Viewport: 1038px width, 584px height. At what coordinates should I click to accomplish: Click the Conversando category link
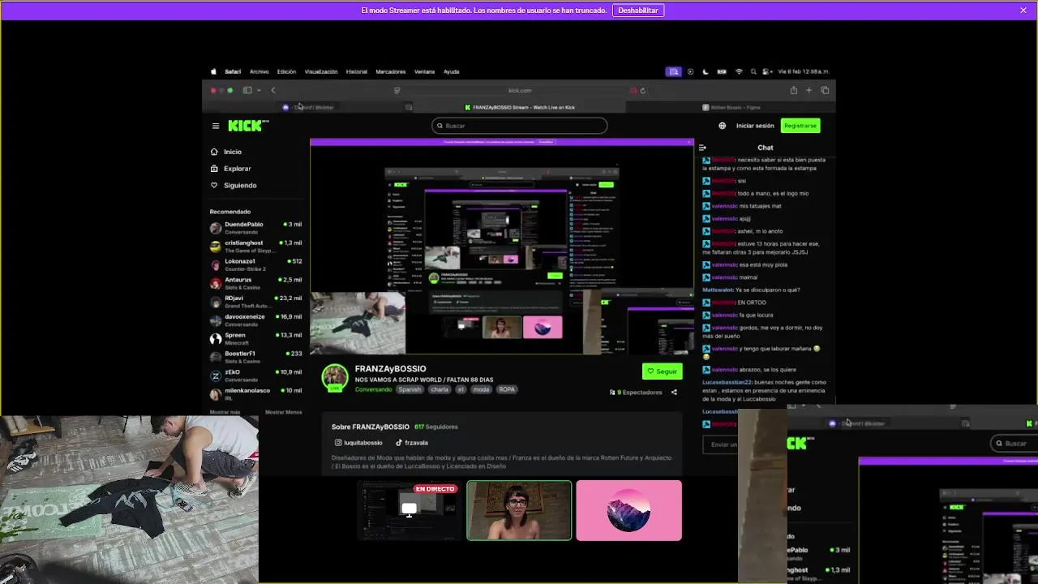coord(373,389)
